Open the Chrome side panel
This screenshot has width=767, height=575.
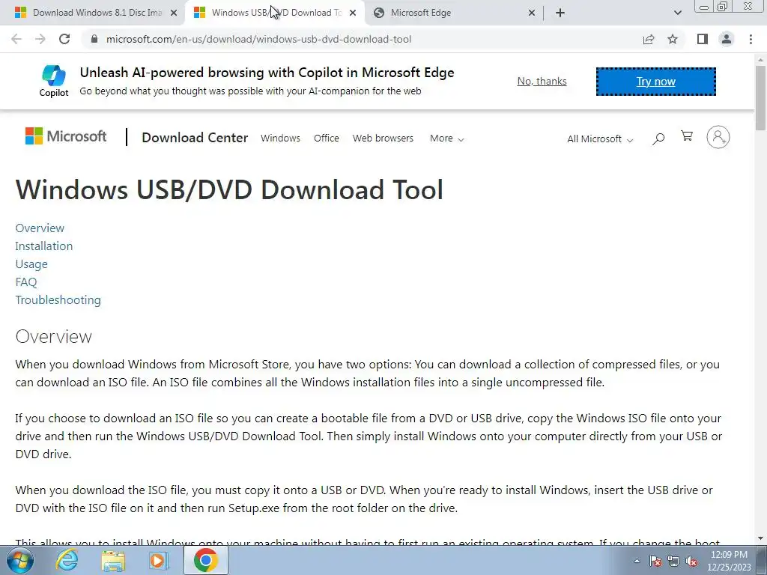coord(703,39)
